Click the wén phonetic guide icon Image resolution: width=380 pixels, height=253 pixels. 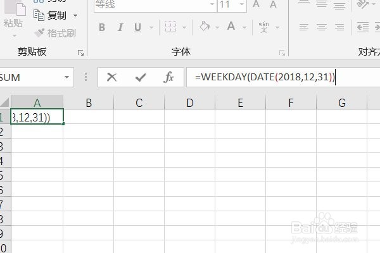[x=263, y=27]
